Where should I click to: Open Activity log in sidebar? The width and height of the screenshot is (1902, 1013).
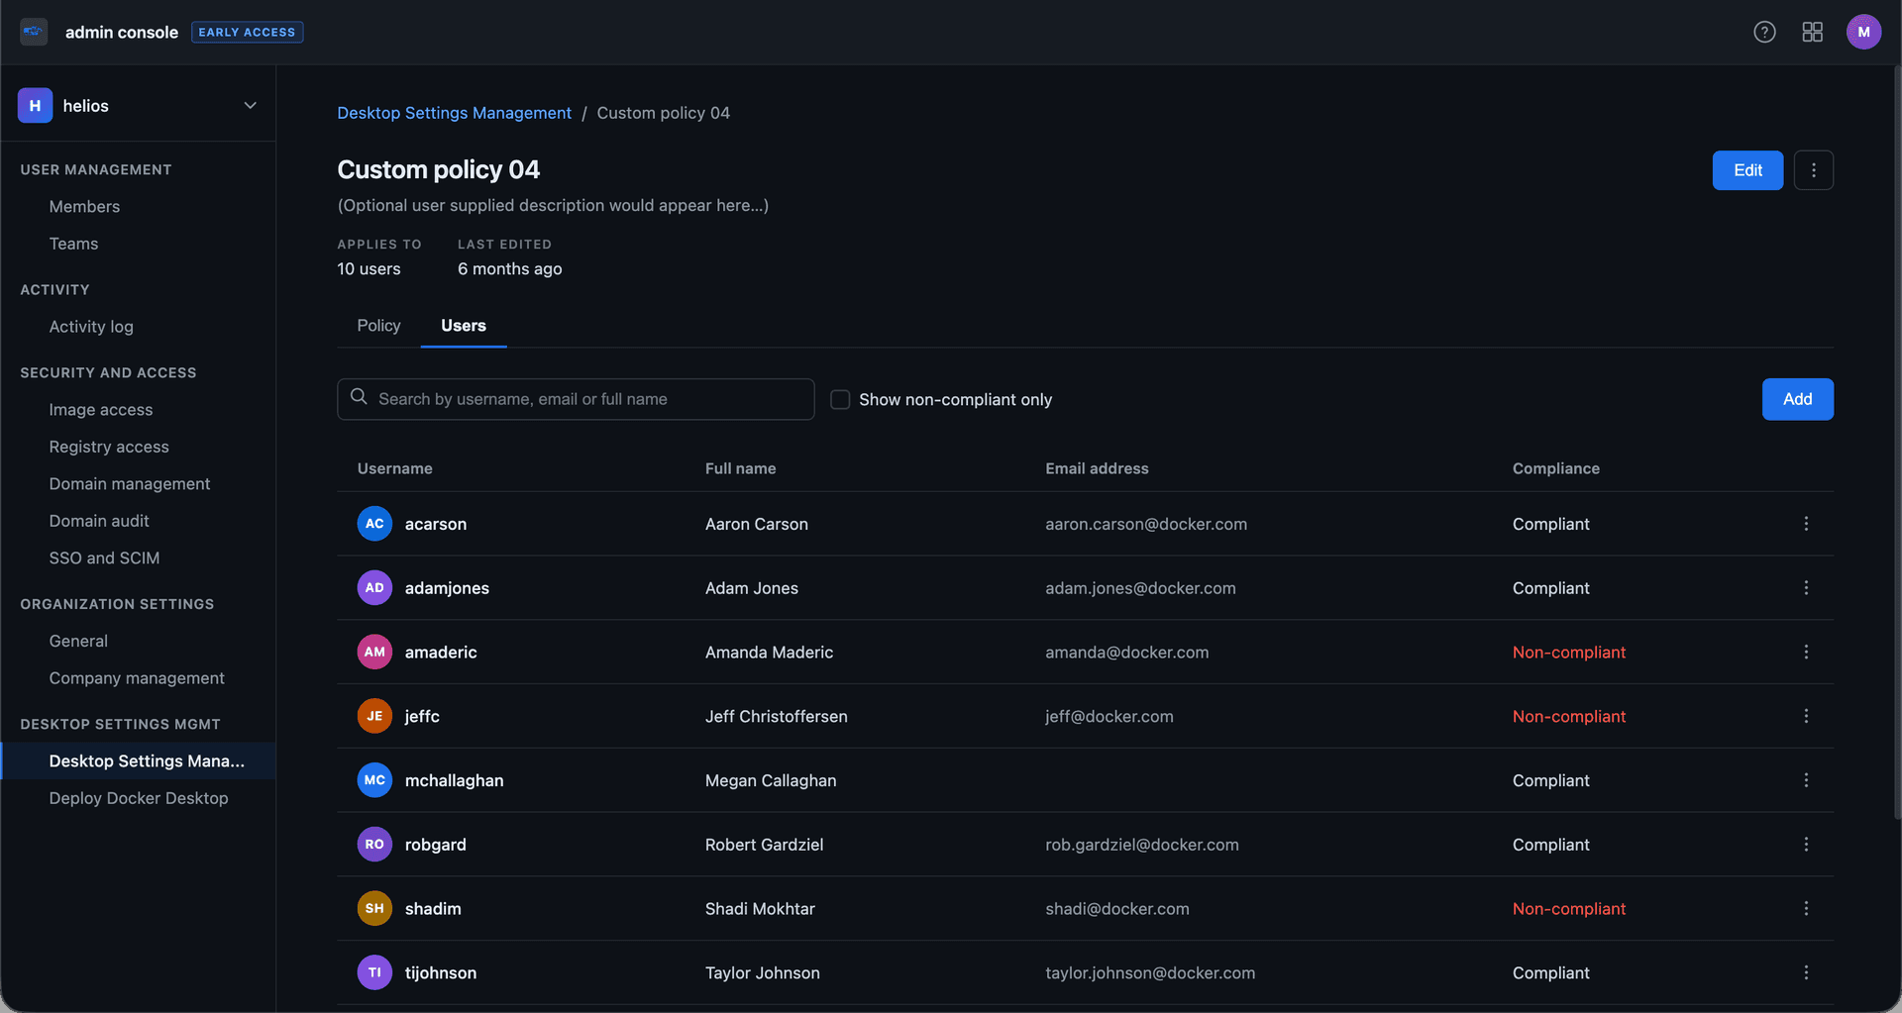click(x=91, y=327)
